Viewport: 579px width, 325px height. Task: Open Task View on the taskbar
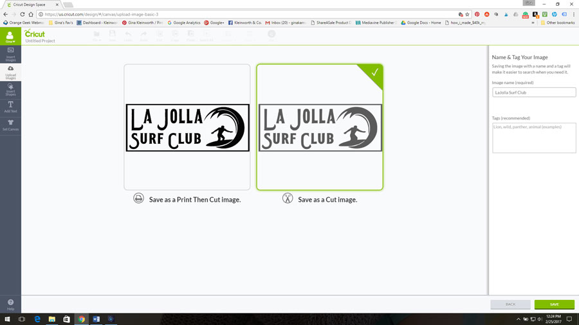pyautogui.click(x=22, y=319)
